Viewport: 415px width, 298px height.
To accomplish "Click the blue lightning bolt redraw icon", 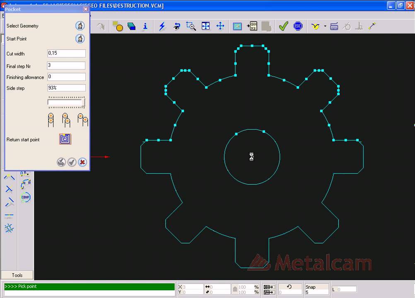I will pyautogui.click(x=162, y=26).
